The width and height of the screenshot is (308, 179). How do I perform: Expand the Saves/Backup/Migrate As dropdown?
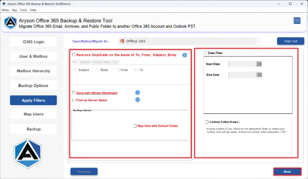(259, 41)
